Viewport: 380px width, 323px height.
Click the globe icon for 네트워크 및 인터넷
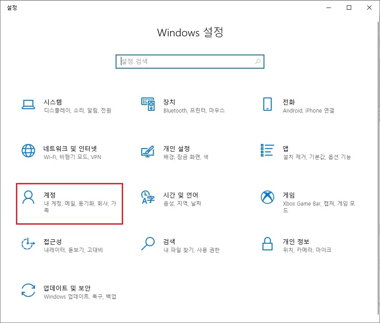(28, 151)
